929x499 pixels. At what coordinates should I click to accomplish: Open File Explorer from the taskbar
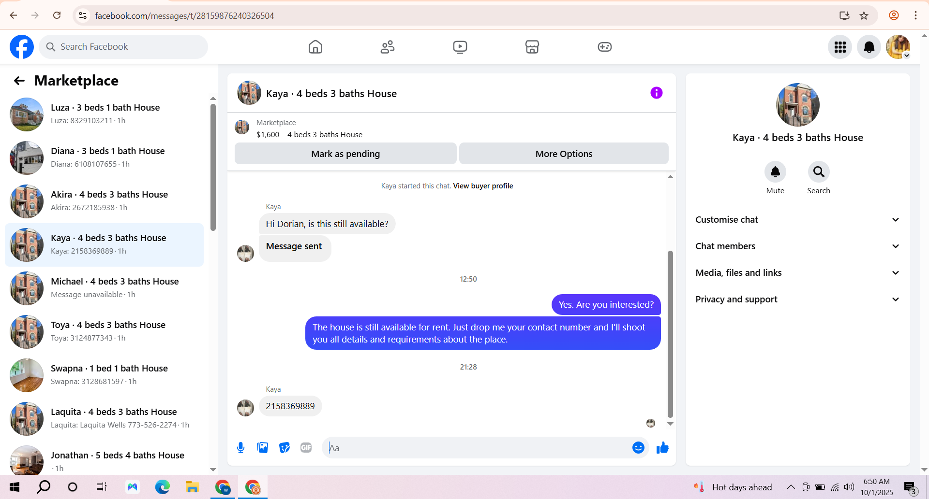[x=192, y=487]
